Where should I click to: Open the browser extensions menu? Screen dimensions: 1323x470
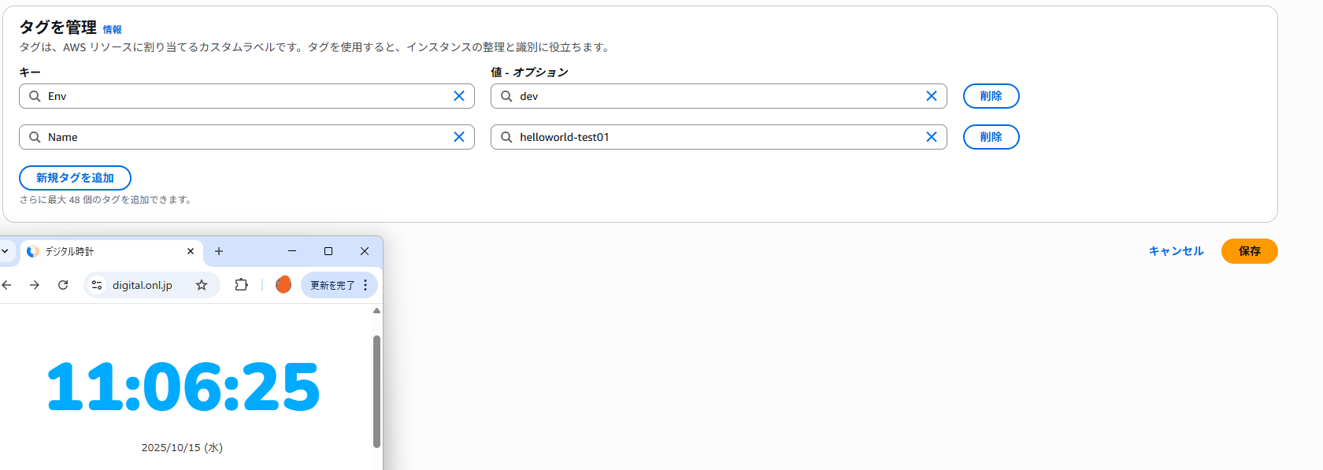click(242, 285)
